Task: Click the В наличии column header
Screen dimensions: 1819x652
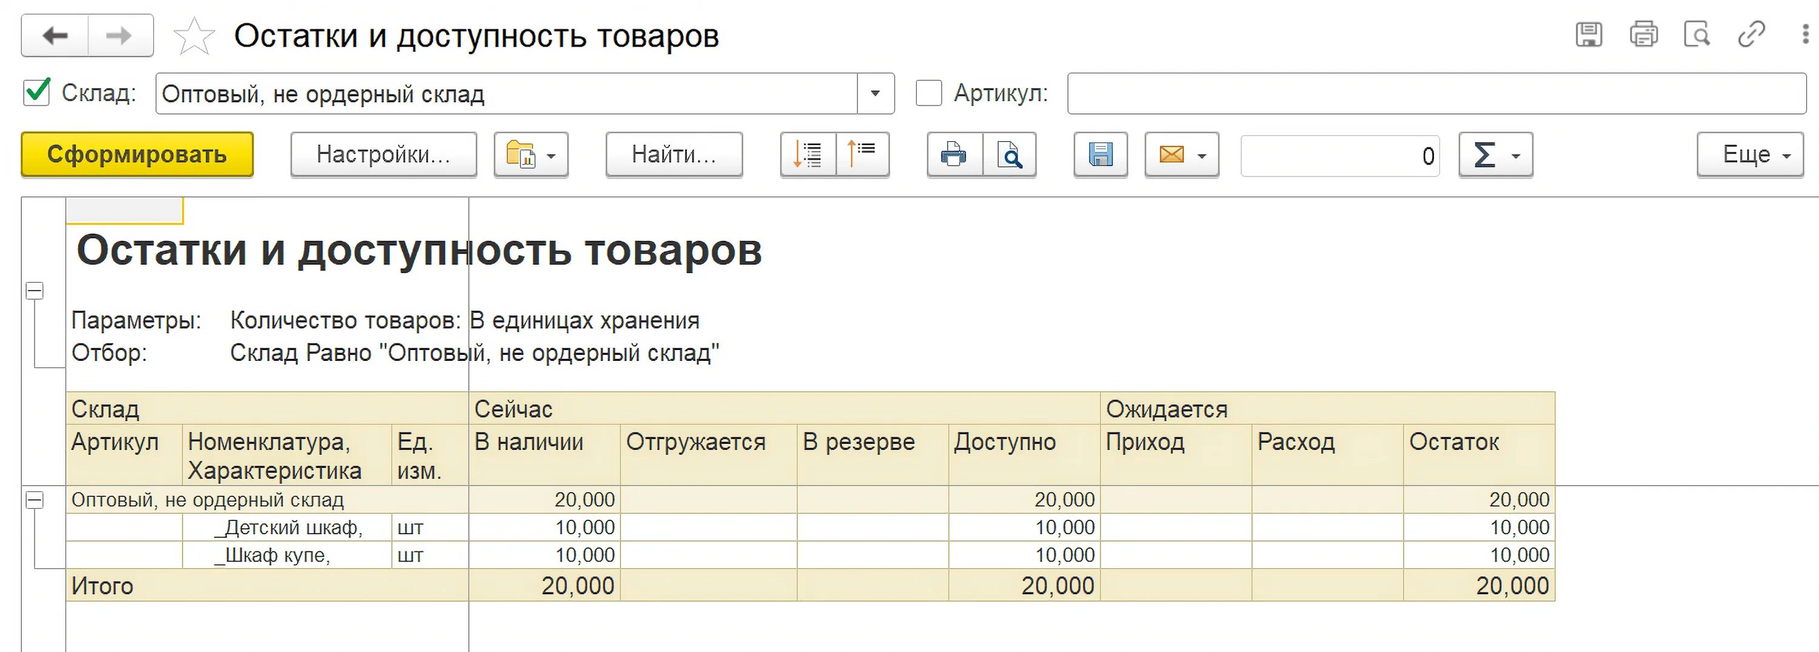Action: click(x=544, y=455)
